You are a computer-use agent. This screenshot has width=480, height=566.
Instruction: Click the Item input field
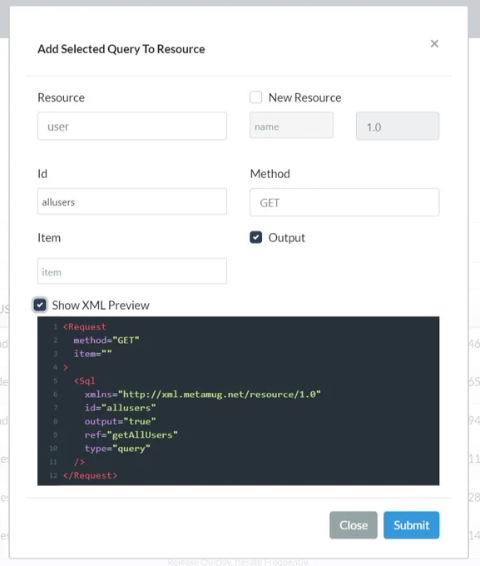coord(132,271)
